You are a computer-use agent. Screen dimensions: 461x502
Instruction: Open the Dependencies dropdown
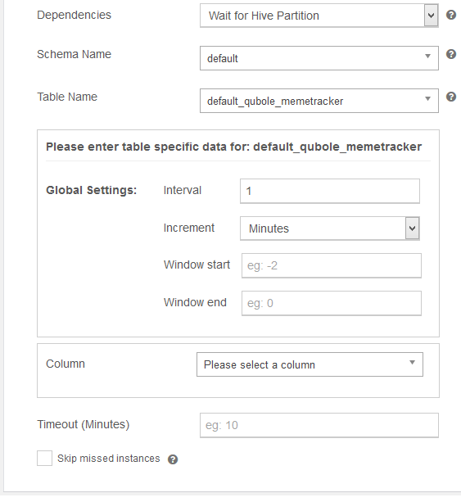(319, 16)
